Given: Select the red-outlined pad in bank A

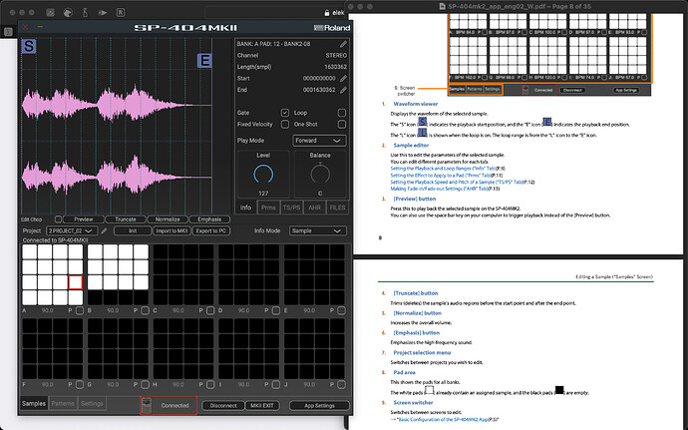Looking at the screenshot, I should coord(76,282).
